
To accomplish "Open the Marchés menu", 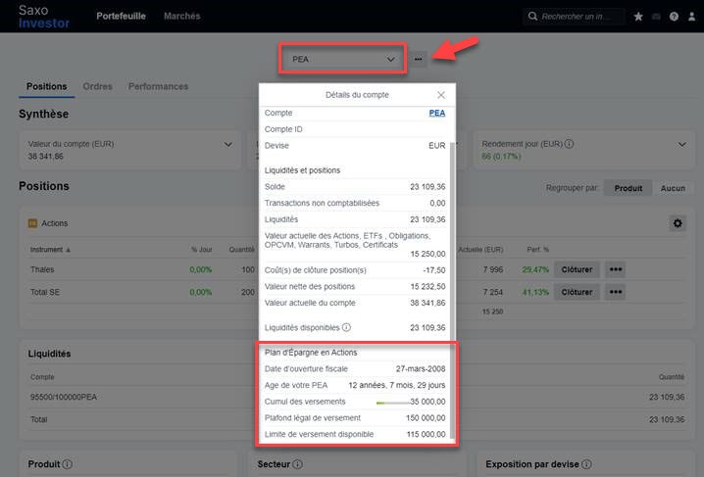I will 181,16.
